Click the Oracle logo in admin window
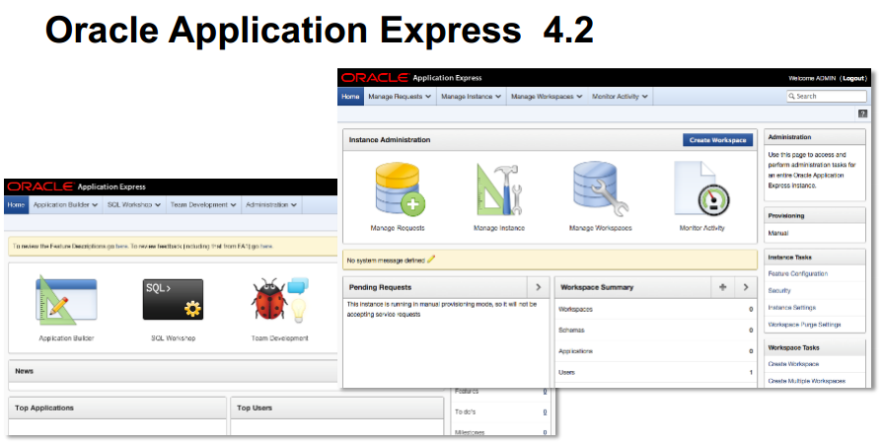The height and width of the screenshot is (446, 883). point(375,78)
